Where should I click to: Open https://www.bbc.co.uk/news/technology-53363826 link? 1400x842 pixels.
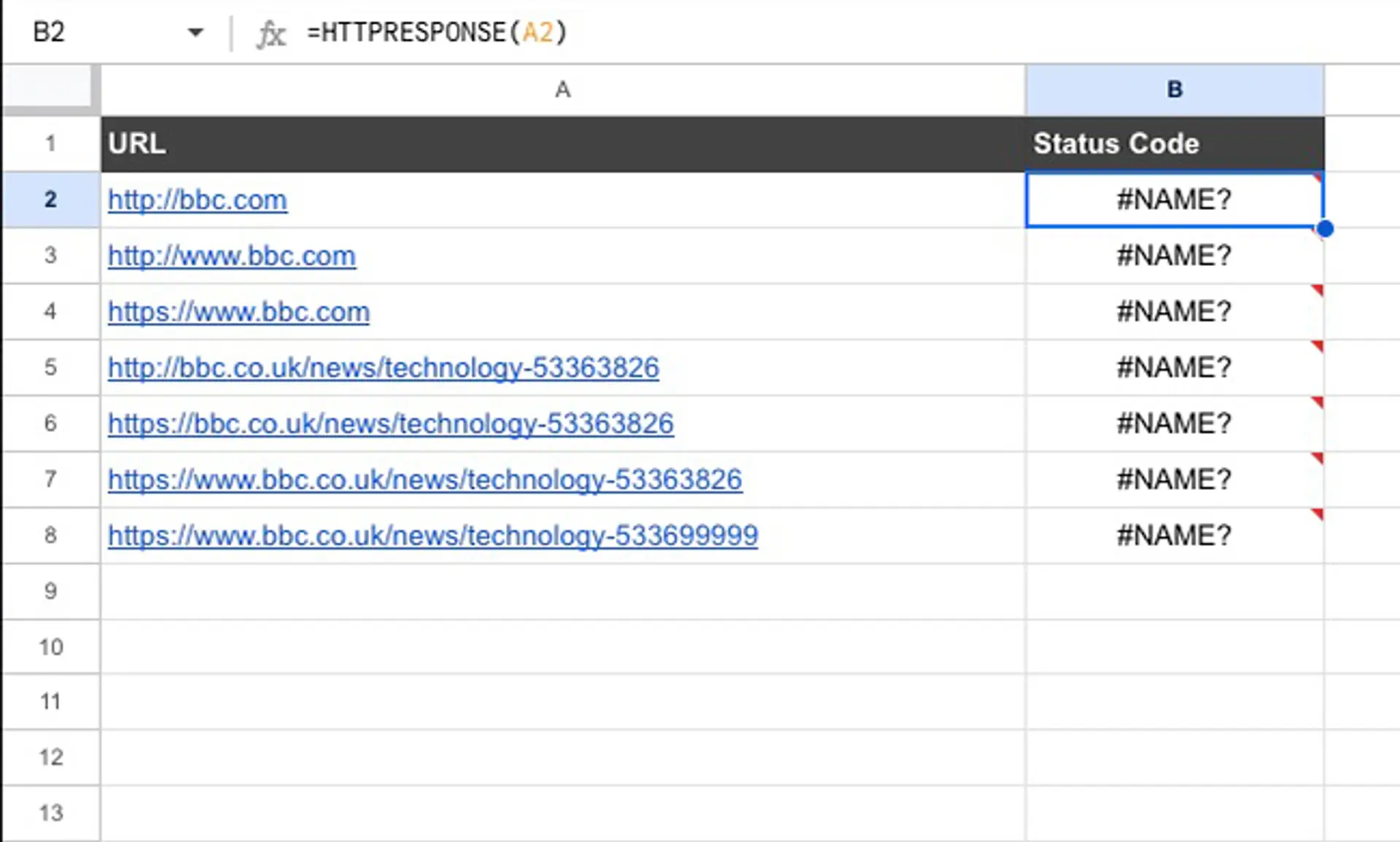click(x=425, y=480)
